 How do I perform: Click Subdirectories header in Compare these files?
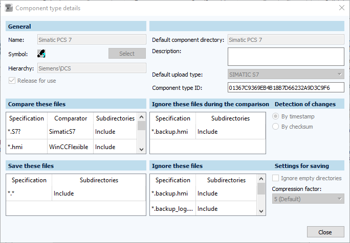click(x=115, y=118)
